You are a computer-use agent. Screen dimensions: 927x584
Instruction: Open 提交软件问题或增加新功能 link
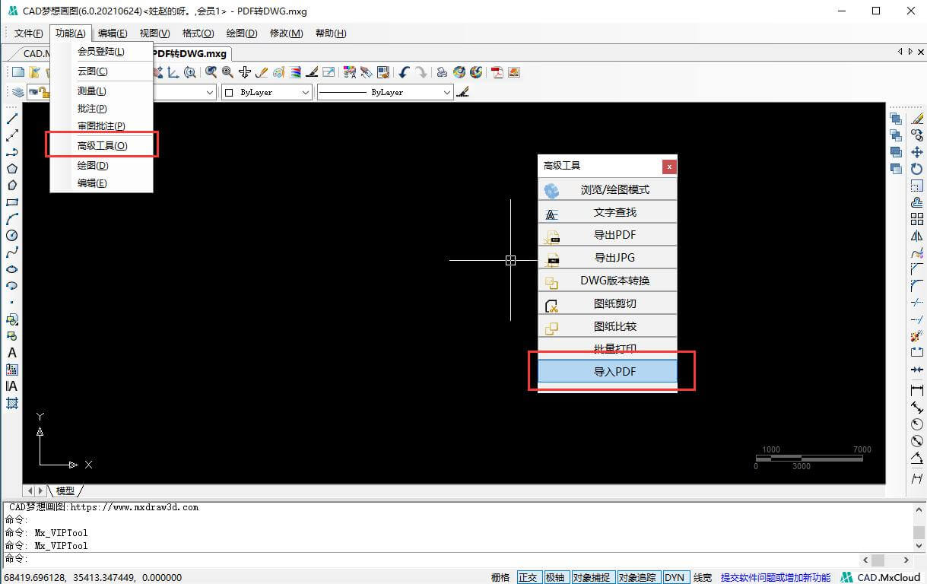coord(776,577)
